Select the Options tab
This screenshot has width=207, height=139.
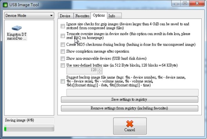click(x=99, y=15)
